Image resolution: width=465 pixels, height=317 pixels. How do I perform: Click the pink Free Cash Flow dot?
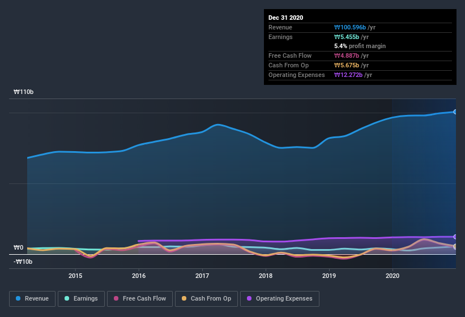tap(116, 298)
